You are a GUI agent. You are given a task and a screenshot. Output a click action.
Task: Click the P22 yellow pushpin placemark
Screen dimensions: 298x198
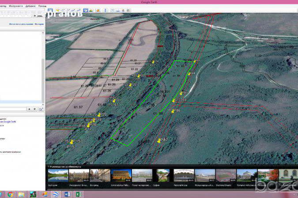pos(130,84)
